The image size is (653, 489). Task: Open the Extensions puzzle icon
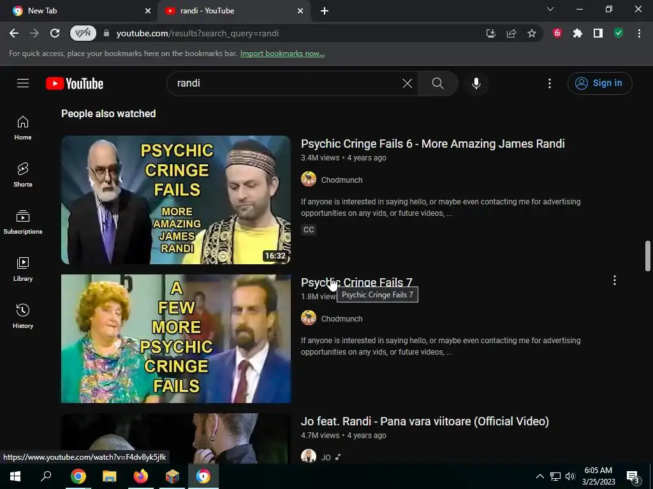click(578, 33)
